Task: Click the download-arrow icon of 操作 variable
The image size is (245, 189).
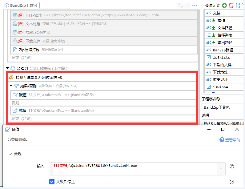Action: pyautogui.click(x=214, y=21)
